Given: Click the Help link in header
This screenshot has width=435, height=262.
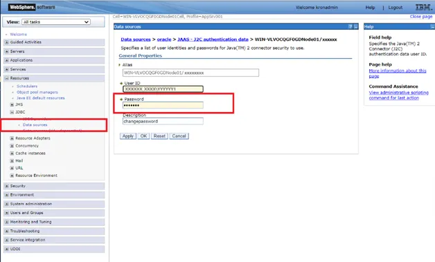Looking at the screenshot, I should tap(370, 8).
